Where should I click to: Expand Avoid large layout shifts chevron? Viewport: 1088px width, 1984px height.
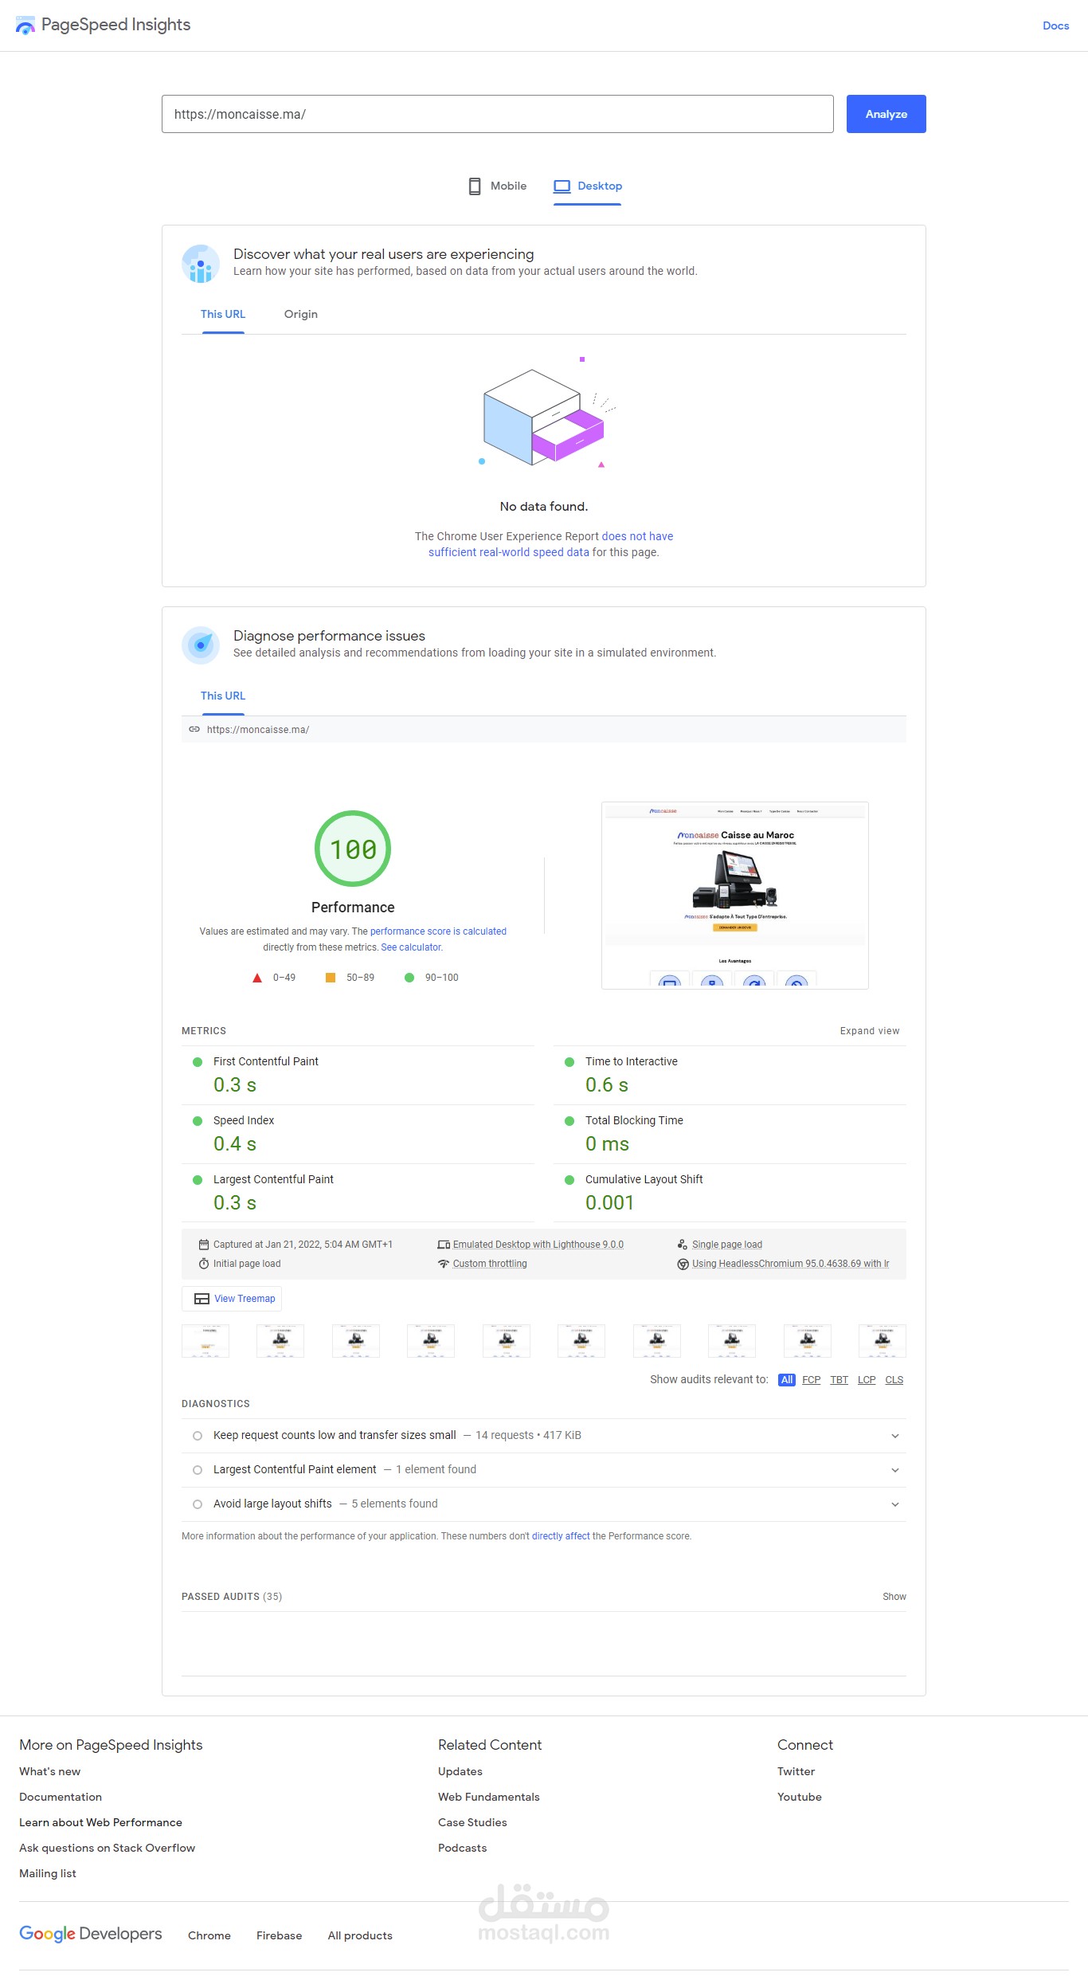(x=895, y=1504)
